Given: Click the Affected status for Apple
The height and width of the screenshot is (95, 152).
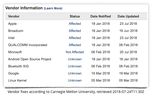Looking at the screenshot, I should [75, 24].
